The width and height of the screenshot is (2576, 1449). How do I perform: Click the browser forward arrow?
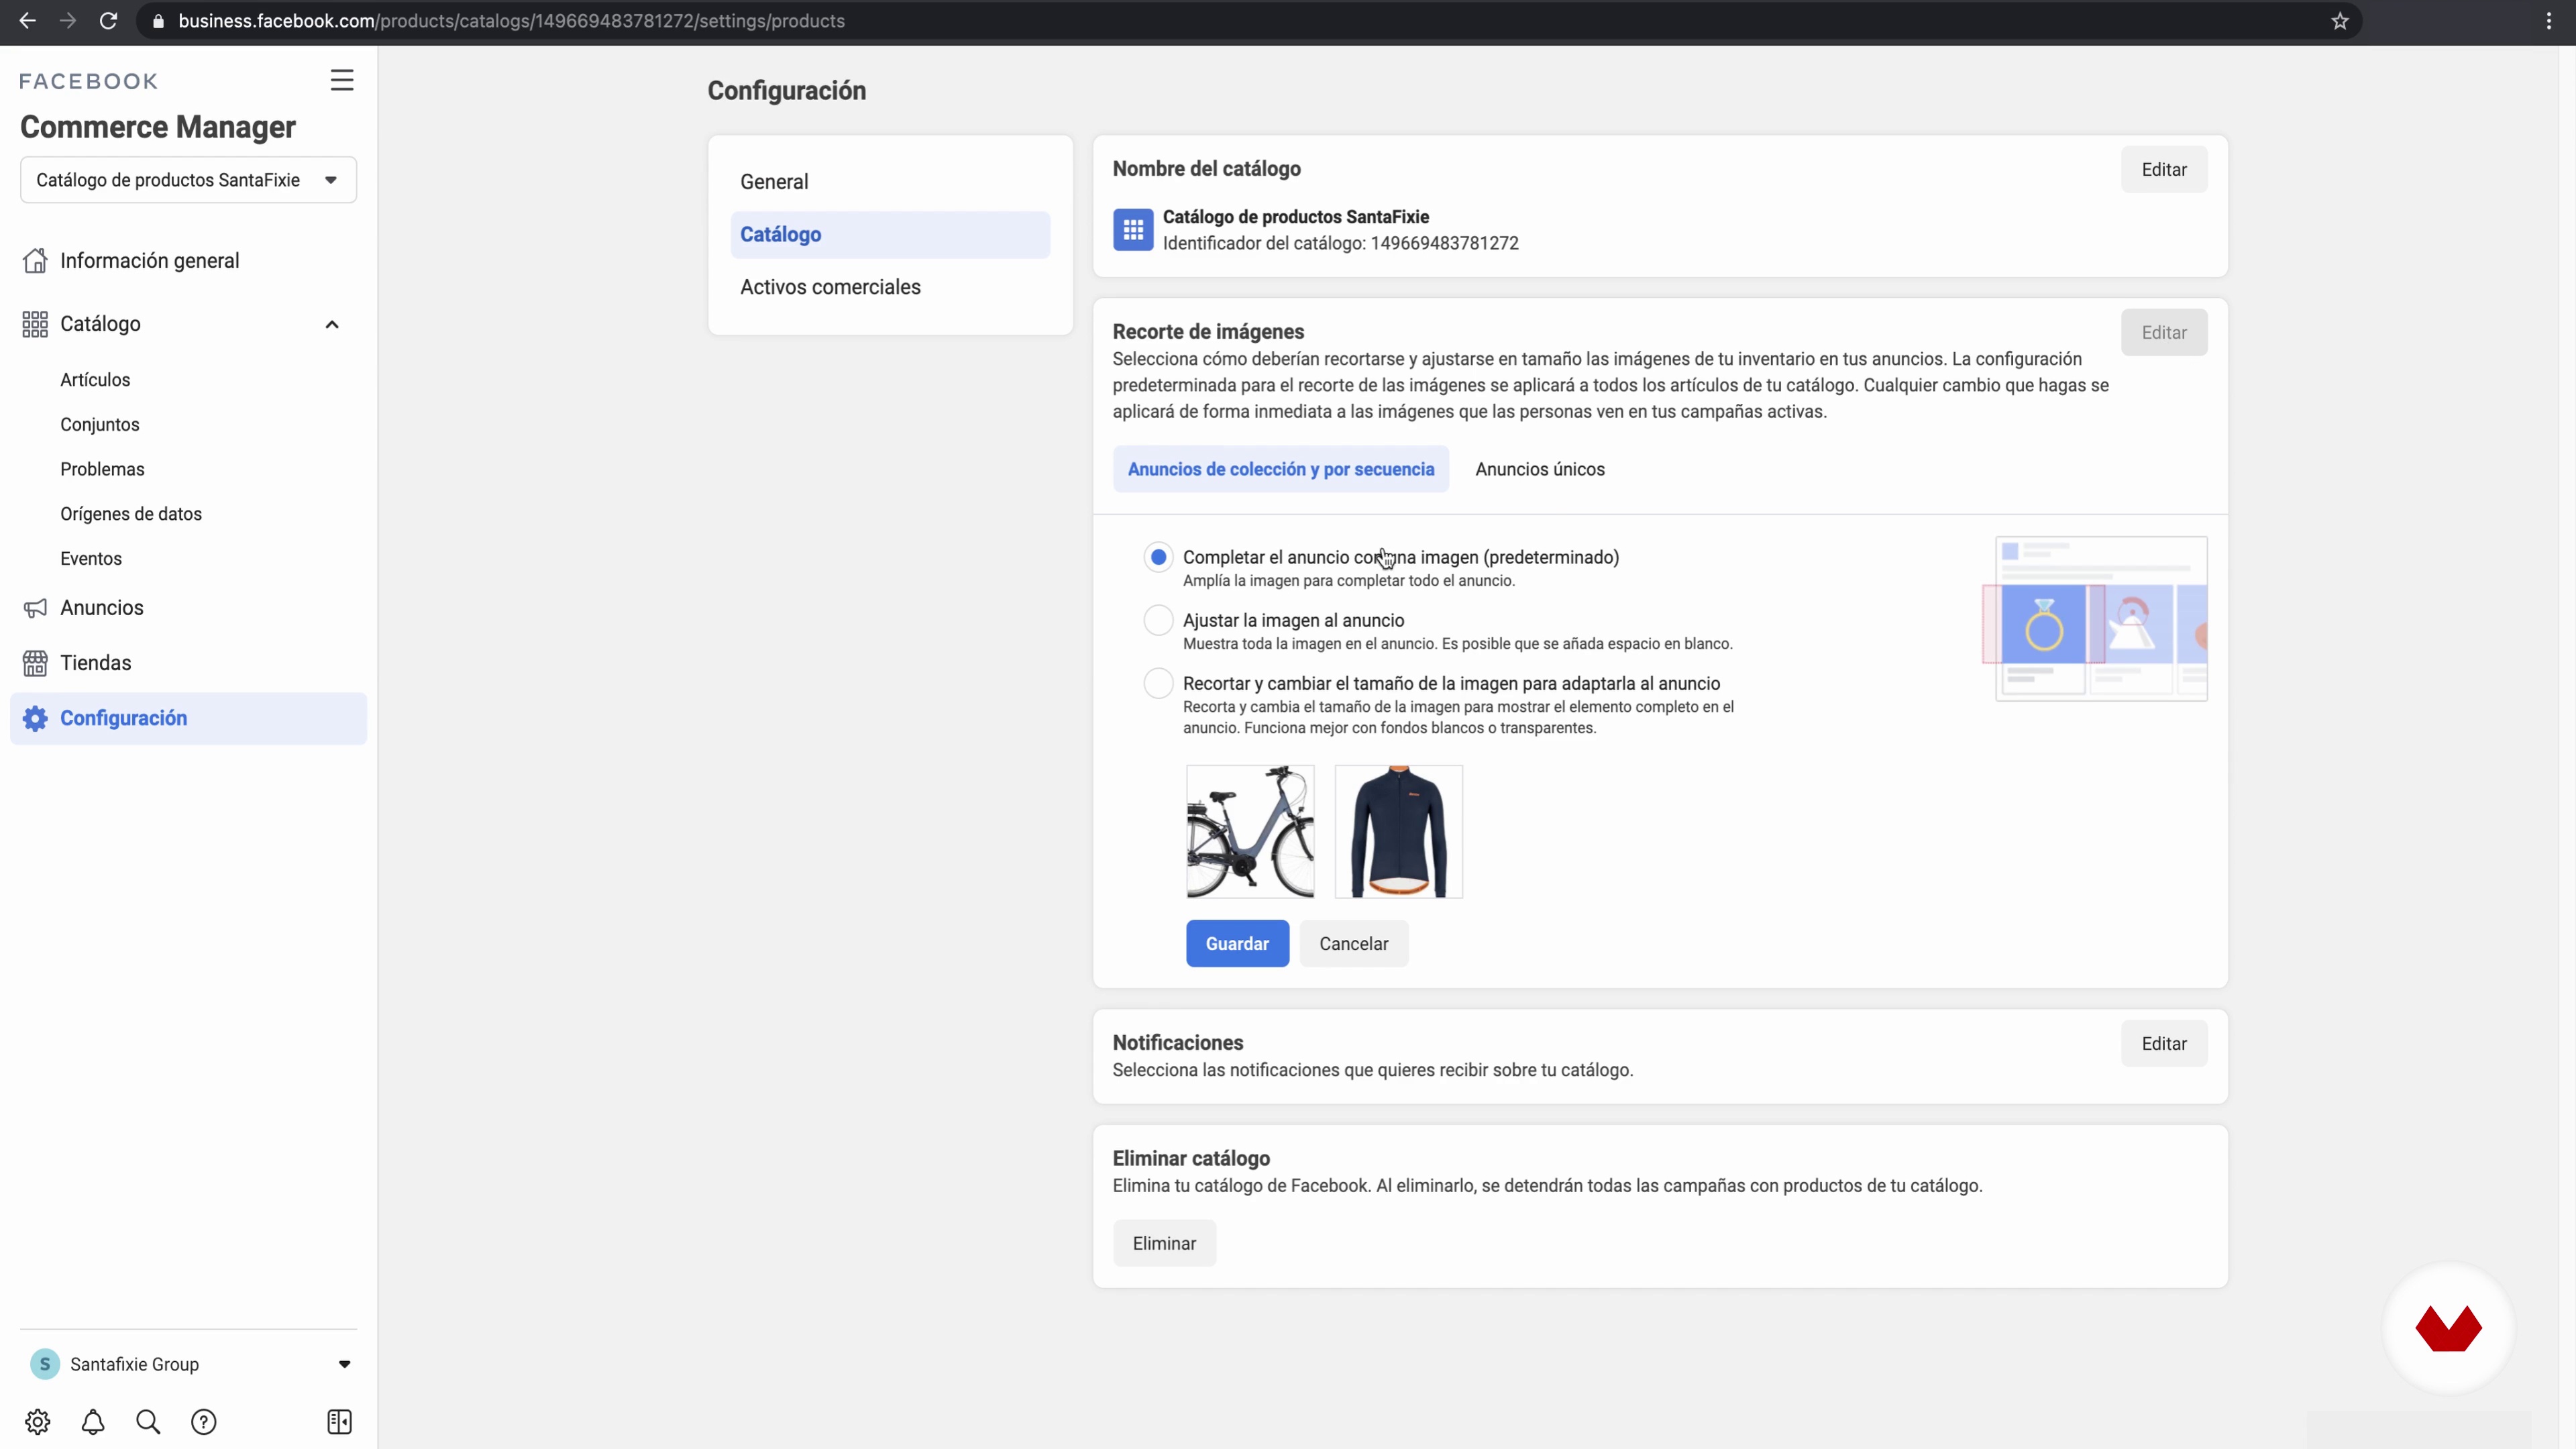tap(68, 21)
